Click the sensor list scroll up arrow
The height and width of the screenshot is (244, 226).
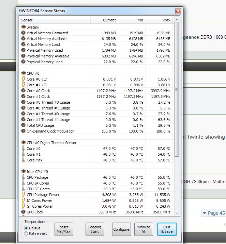tap(177, 19)
